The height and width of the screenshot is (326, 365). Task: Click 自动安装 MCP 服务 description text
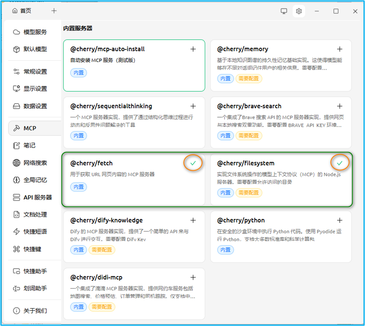(x=103, y=60)
